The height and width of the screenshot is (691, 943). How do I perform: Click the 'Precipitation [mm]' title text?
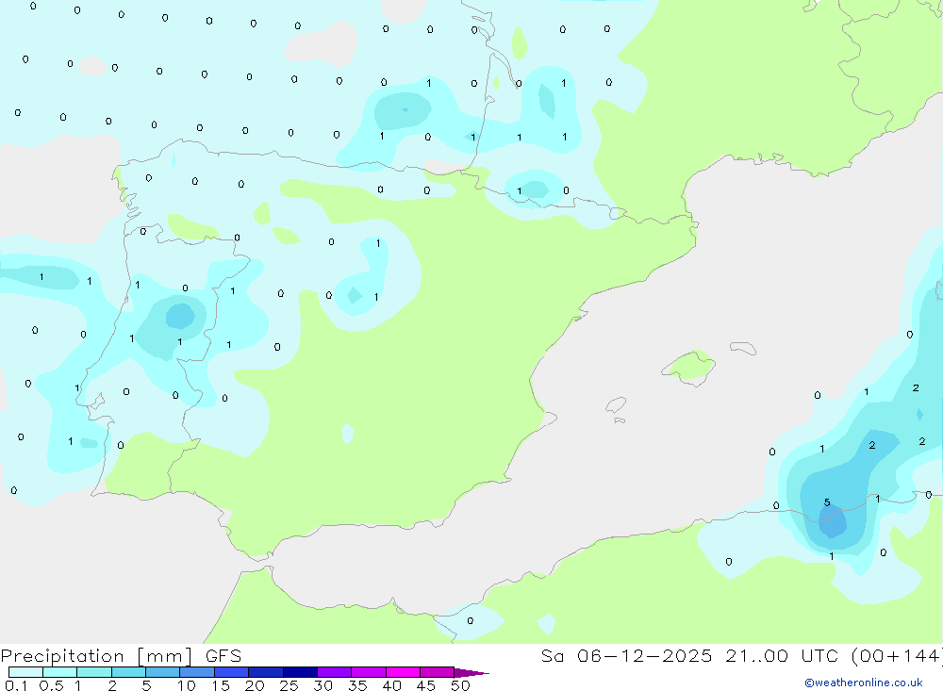coord(96,656)
